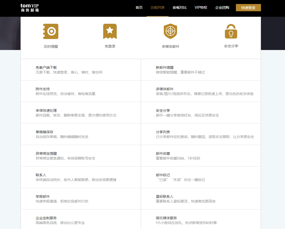Open the VIP特权 page
Viewport: 285px width, 229px height.
[201, 7]
